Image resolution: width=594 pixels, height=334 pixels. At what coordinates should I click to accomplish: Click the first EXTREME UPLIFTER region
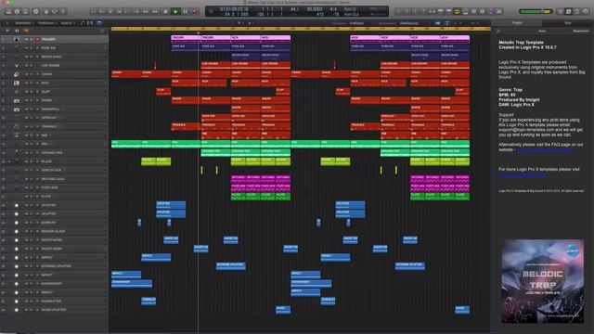[x=231, y=266]
